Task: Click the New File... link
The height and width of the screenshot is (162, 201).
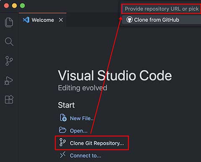Action: 82,118
